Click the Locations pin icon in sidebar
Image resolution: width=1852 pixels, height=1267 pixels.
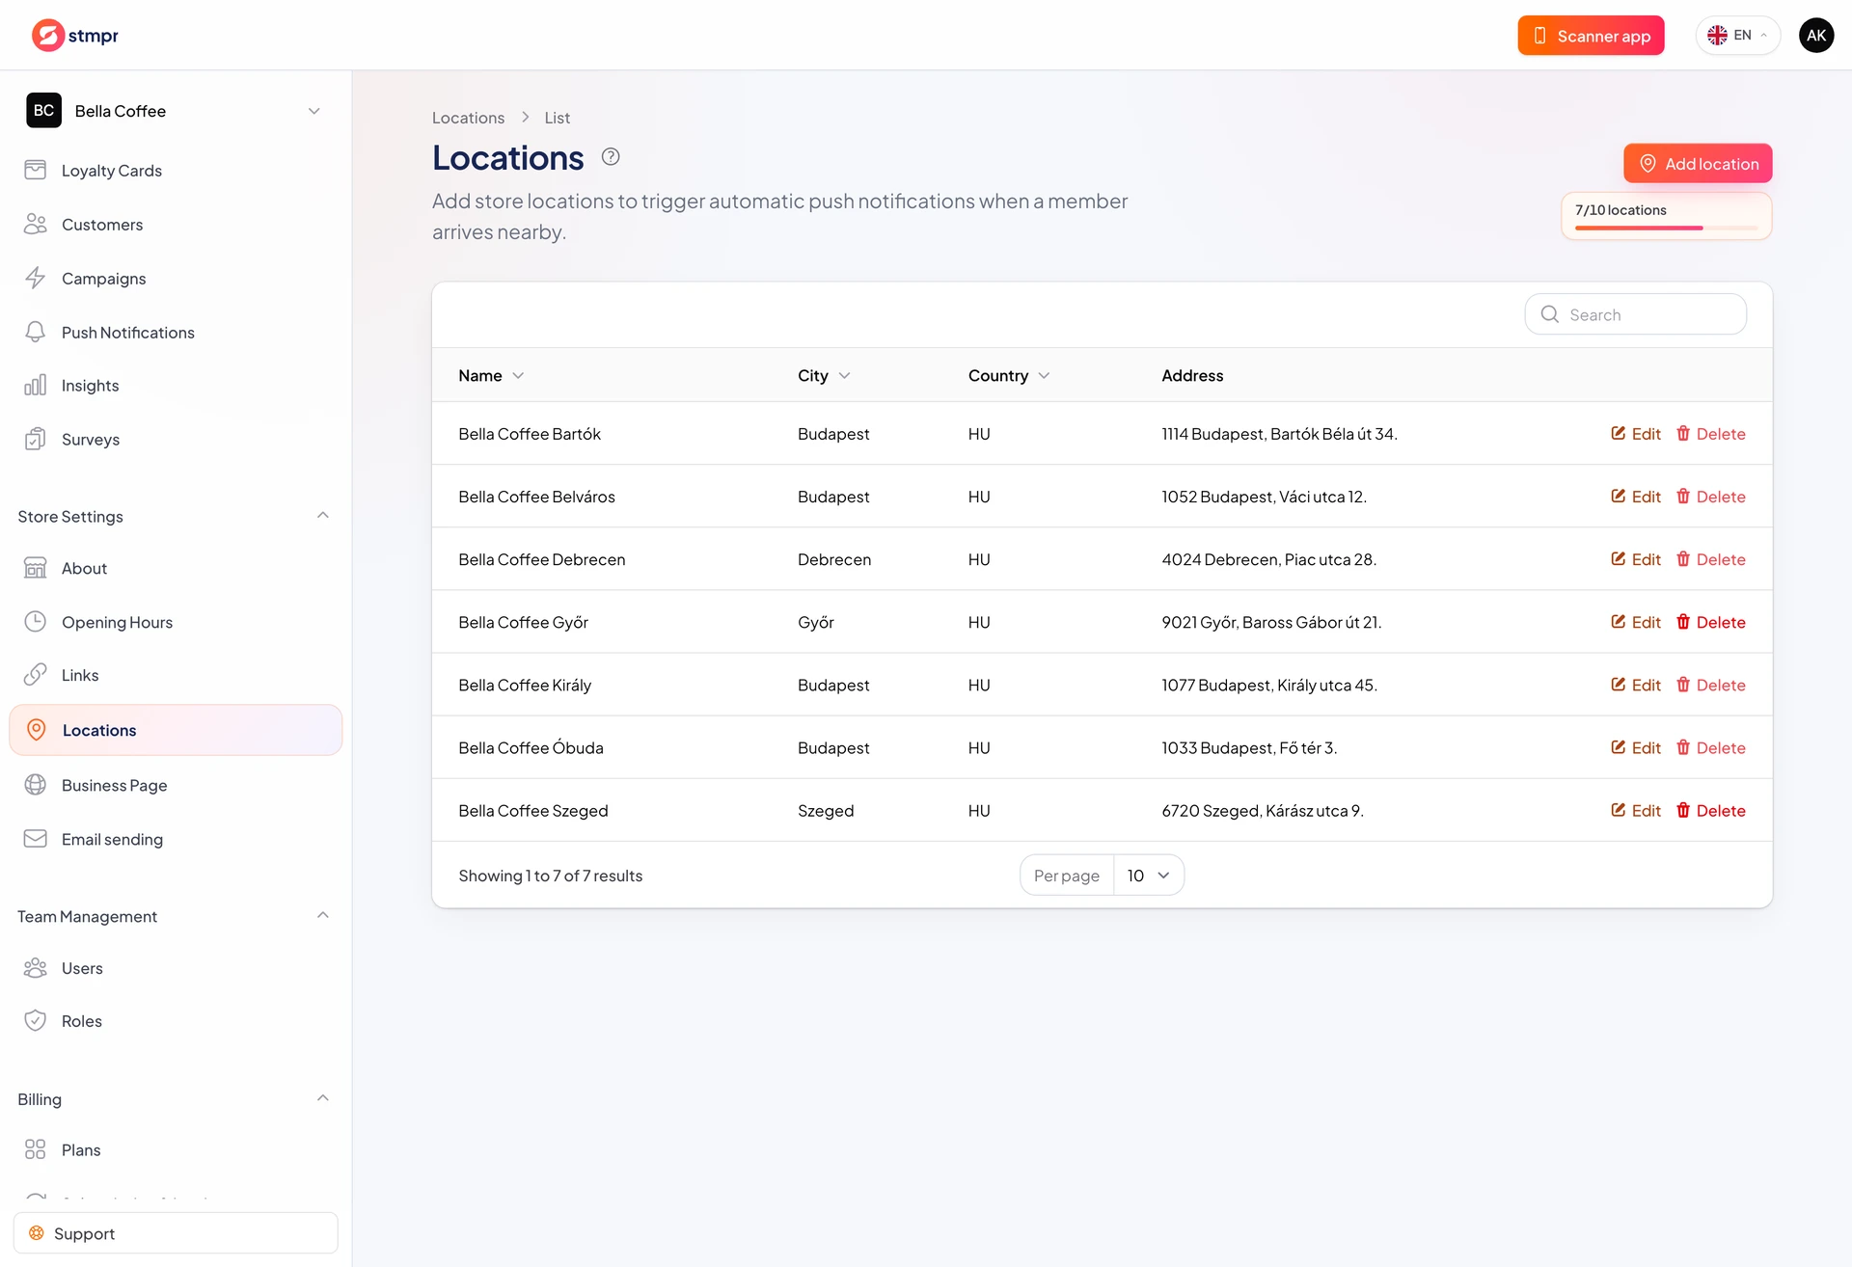click(x=37, y=730)
